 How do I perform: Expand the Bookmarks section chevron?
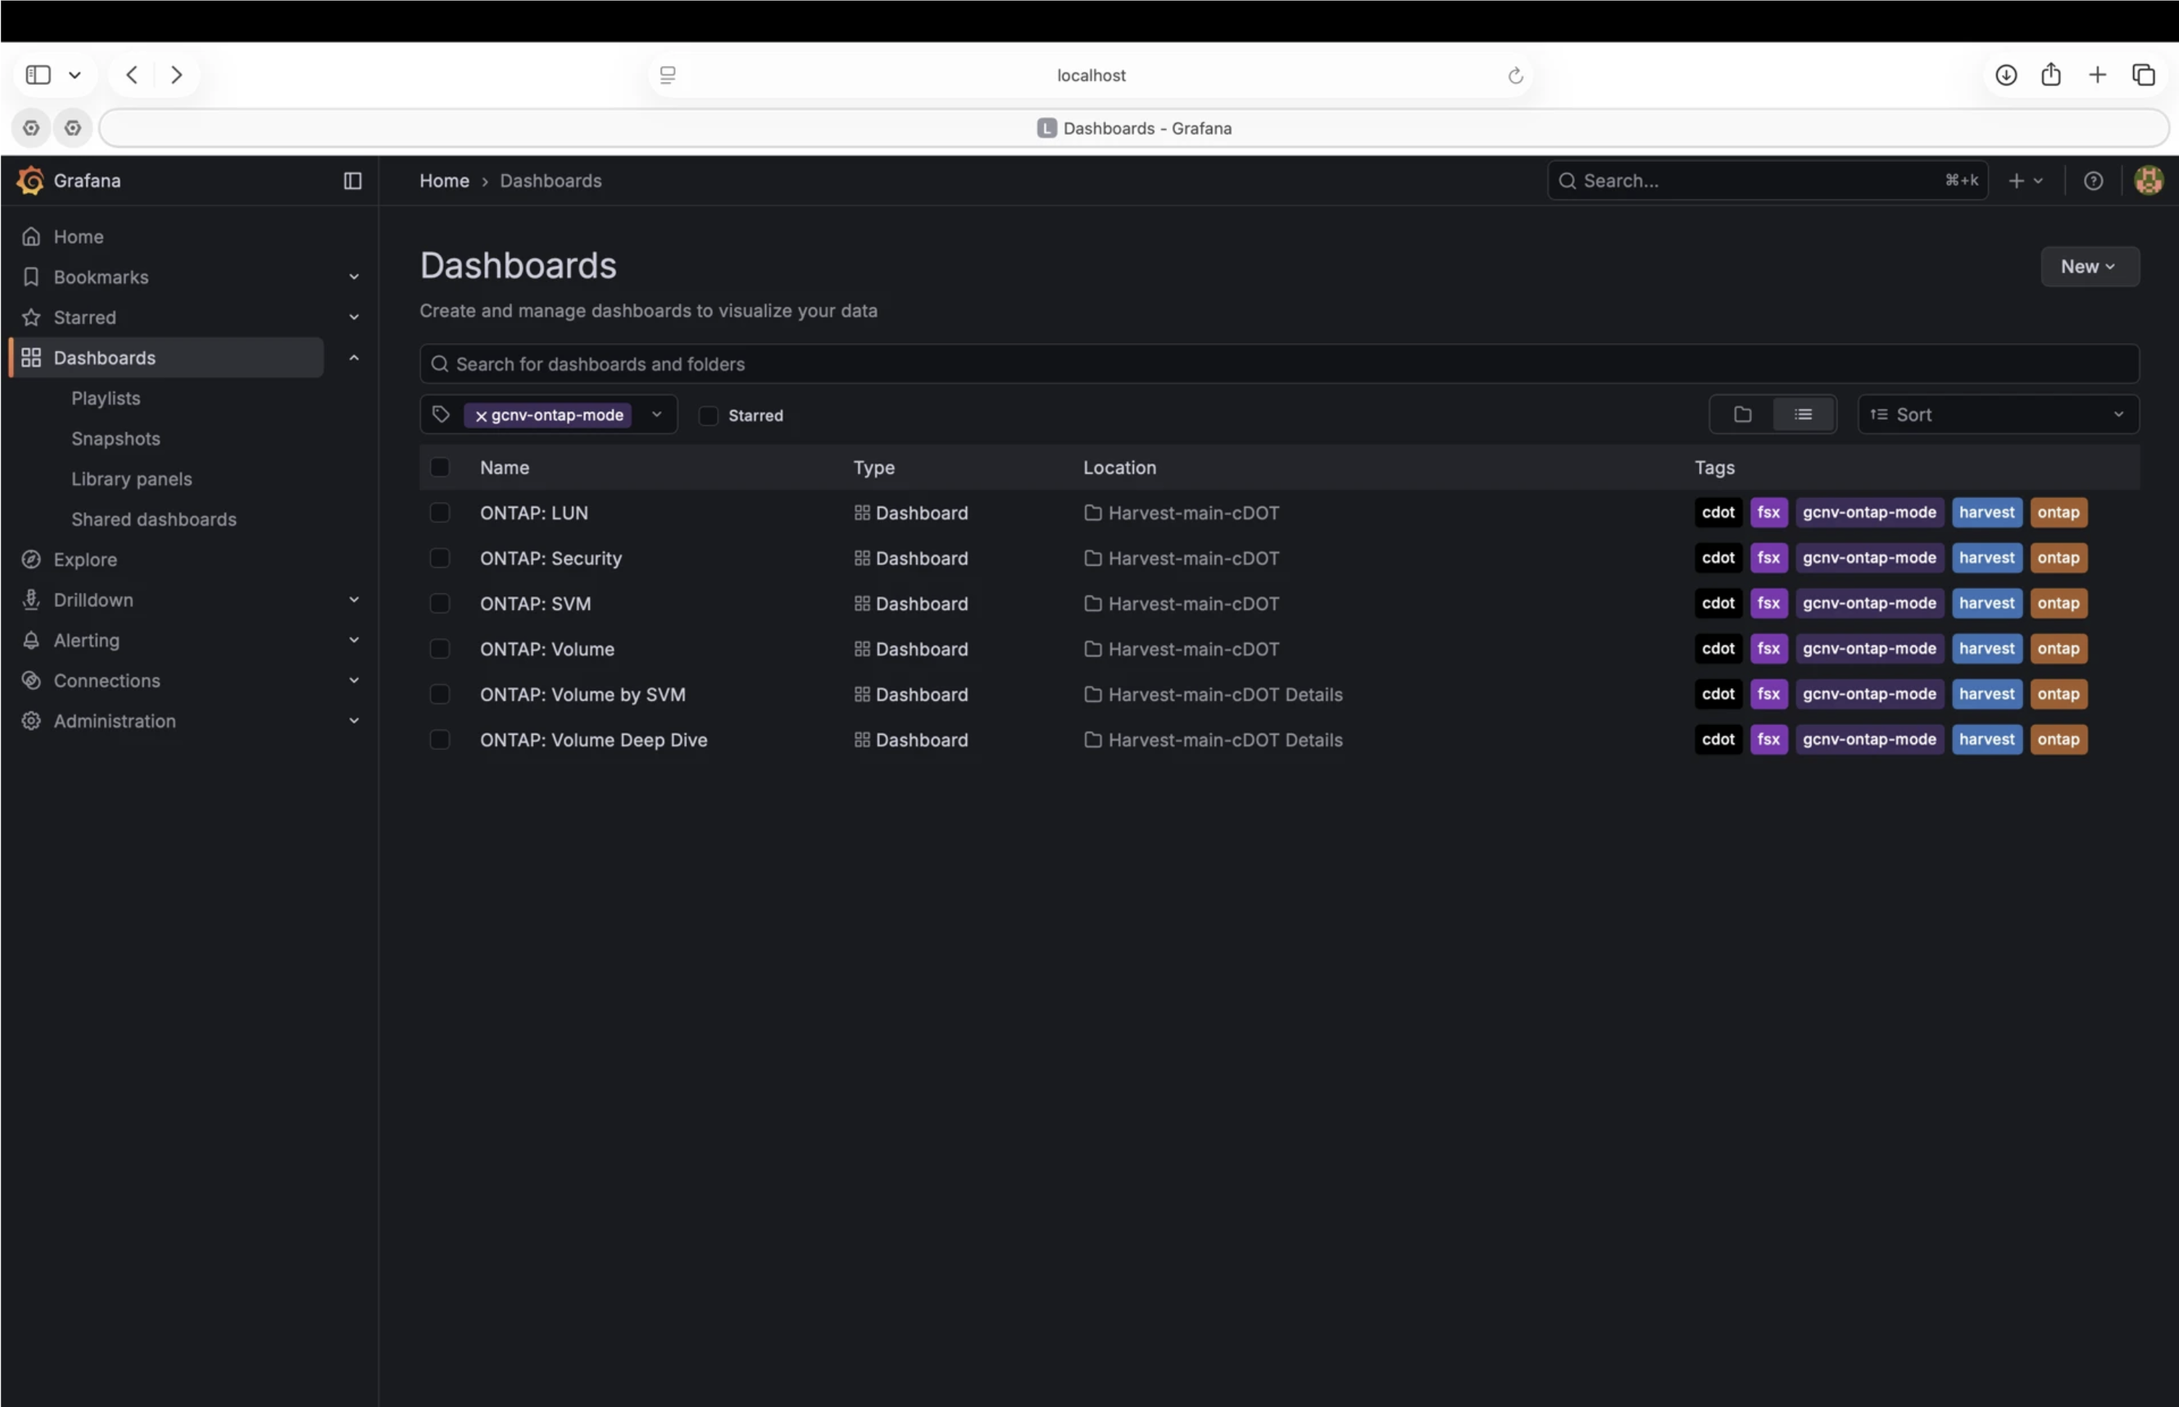[x=353, y=277]
